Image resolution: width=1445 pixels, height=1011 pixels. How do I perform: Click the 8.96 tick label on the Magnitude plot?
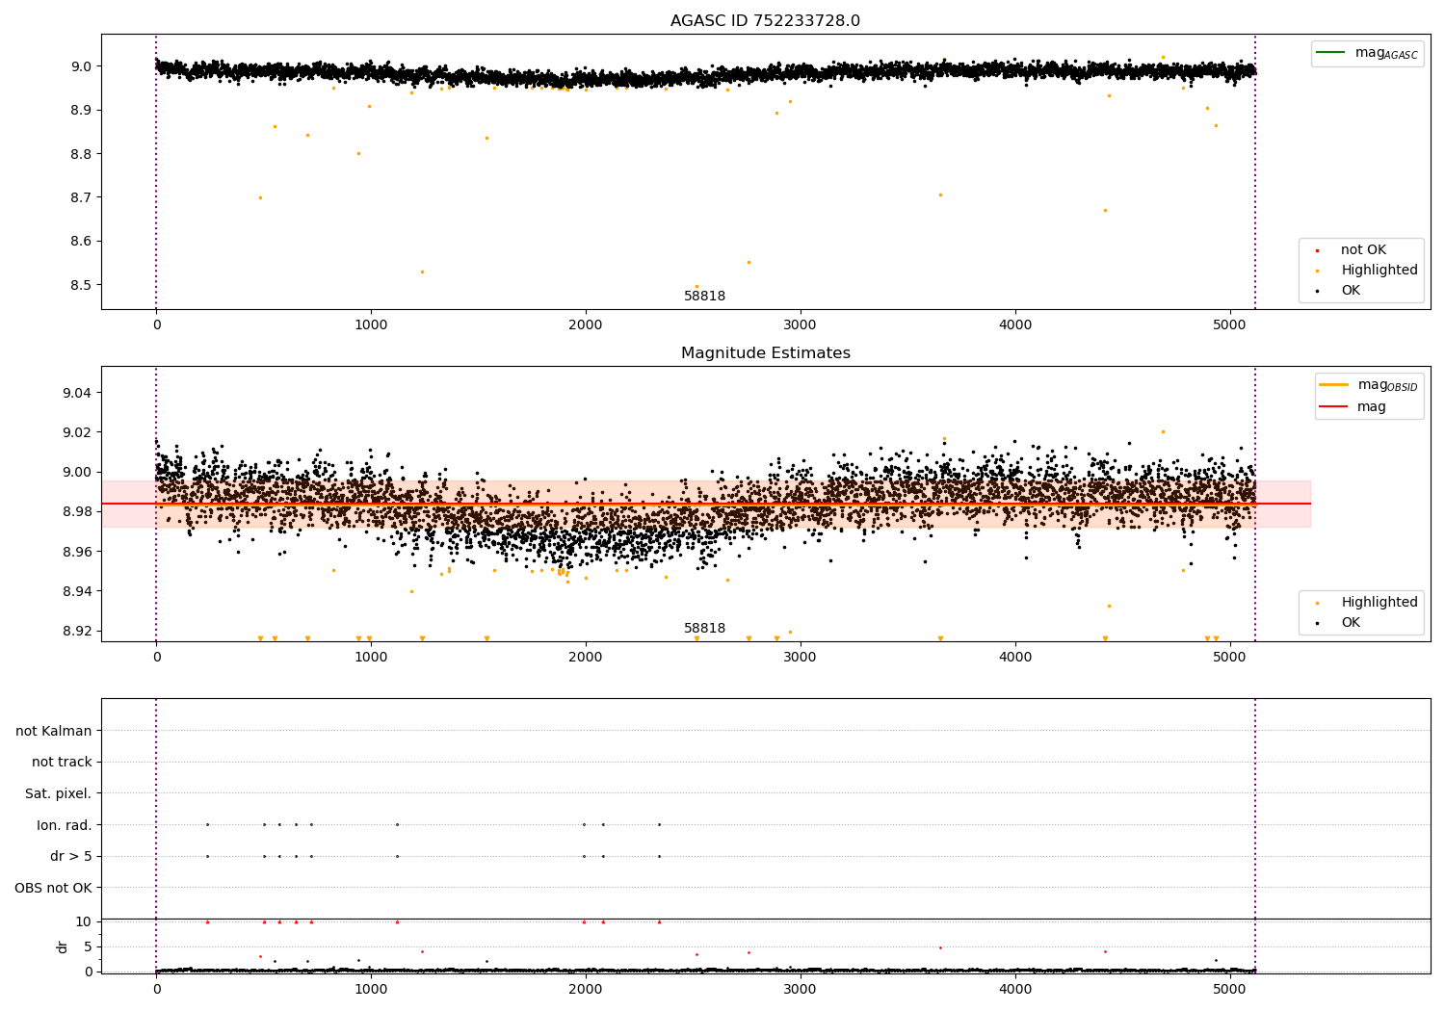pyautogui.click(x=78, y=552)
